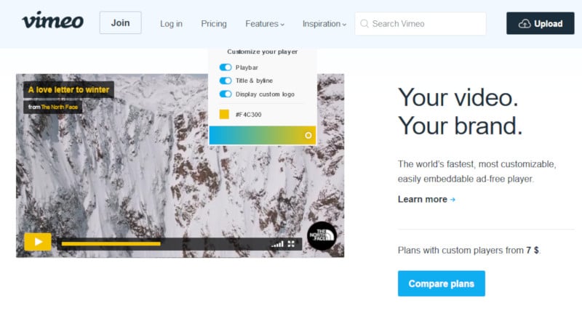The height and width of the screenshot is (313, 582).
Task: Click the Upload button
Action: 540,23
